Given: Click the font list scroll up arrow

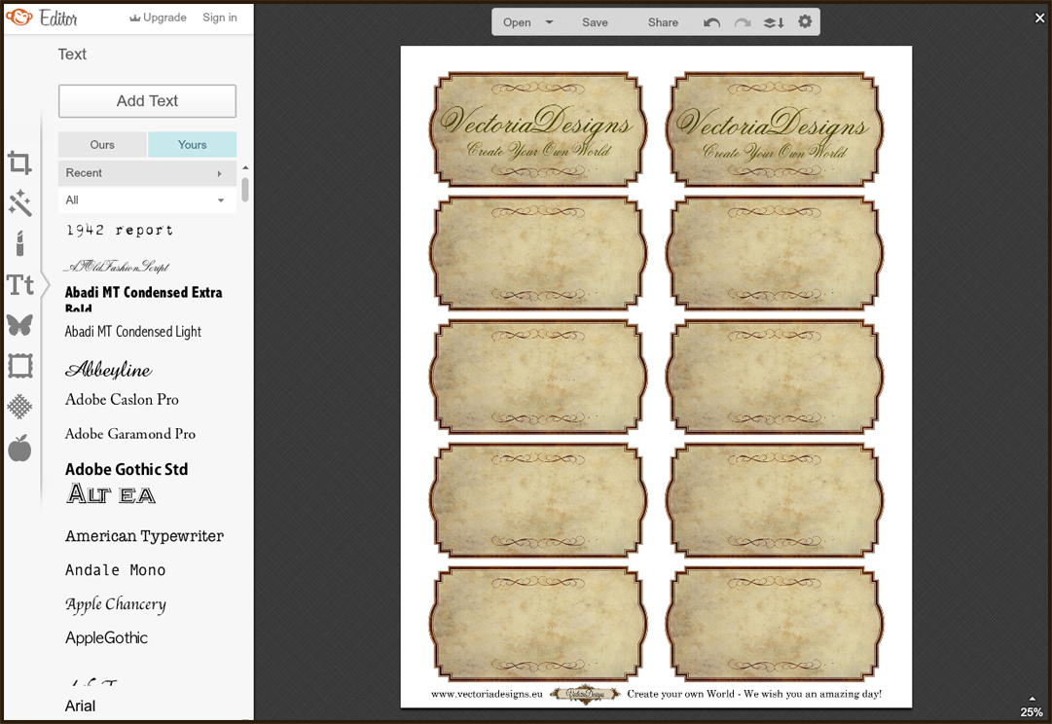Looking at the screenshot, I should [245, 167].
